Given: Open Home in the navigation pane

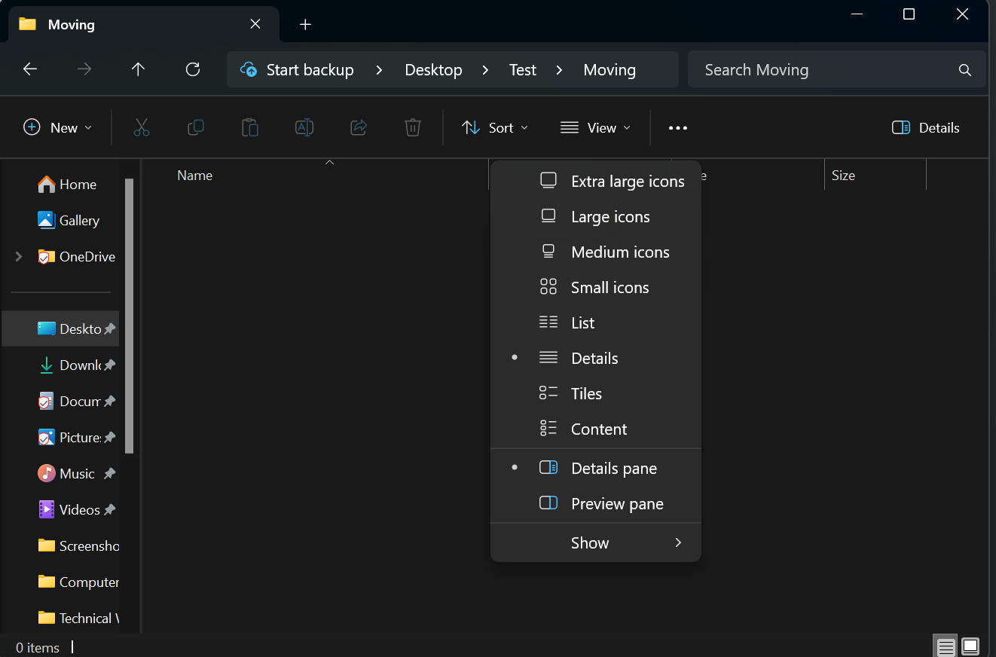Looking at the screenshot, I should coord(67,185).
